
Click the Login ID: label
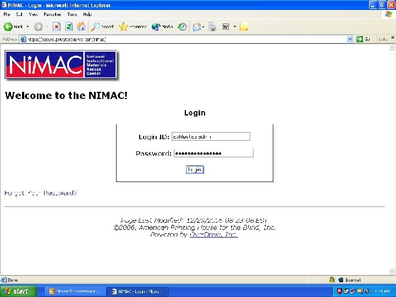pyautogui.click(x=154, y=136)
